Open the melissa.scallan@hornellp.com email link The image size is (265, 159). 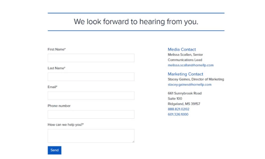tap(190, 65)
